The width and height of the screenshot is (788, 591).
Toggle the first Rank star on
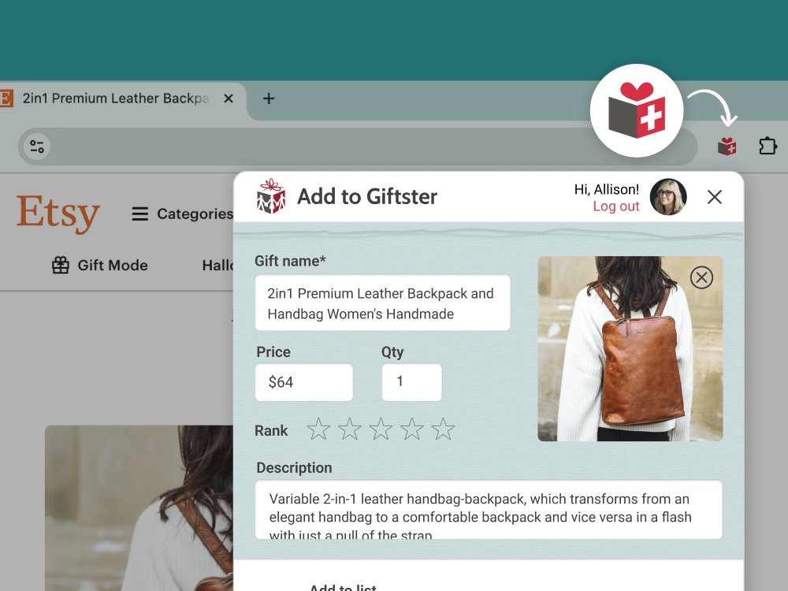point(318,429)
